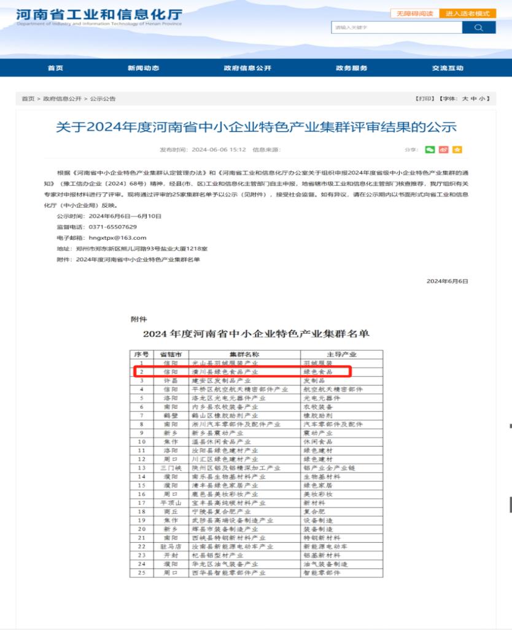Click the 进入适老模式 button
The height and width of the screenshot is (630, 512).
point(468,14)
